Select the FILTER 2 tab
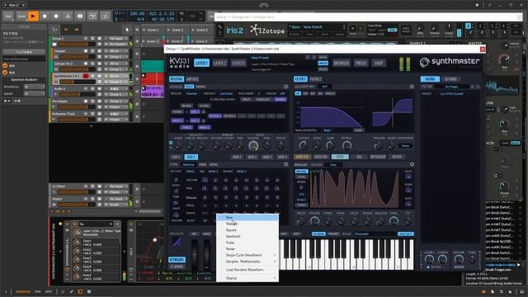The height and width of the screenshot is (297, 528). point(315,79)
